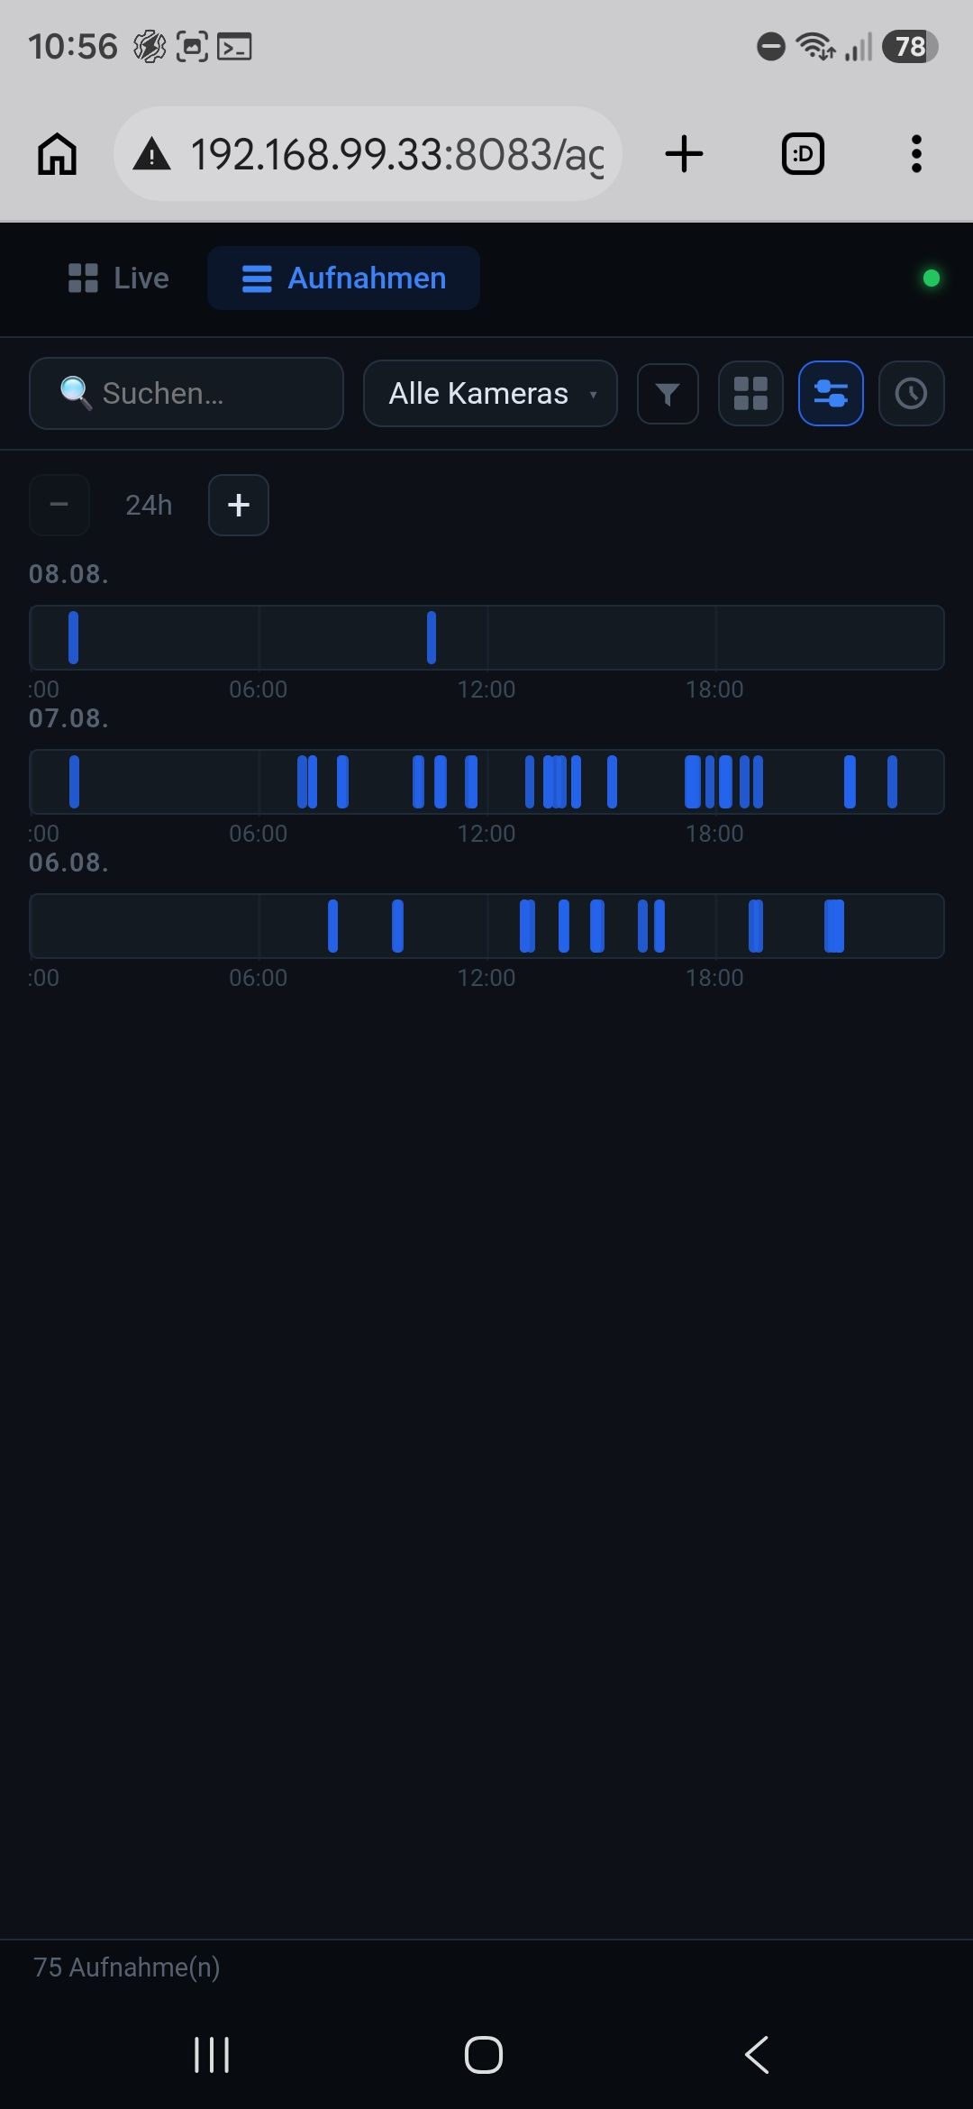Screen dimensions: 973x2109
Task: Select the Aufnahmen tab
Action: pos(343,278)
